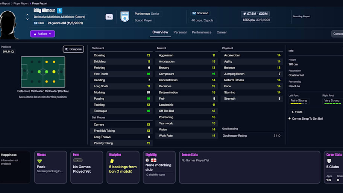Click +2 eligibility types text

[155, 175]
